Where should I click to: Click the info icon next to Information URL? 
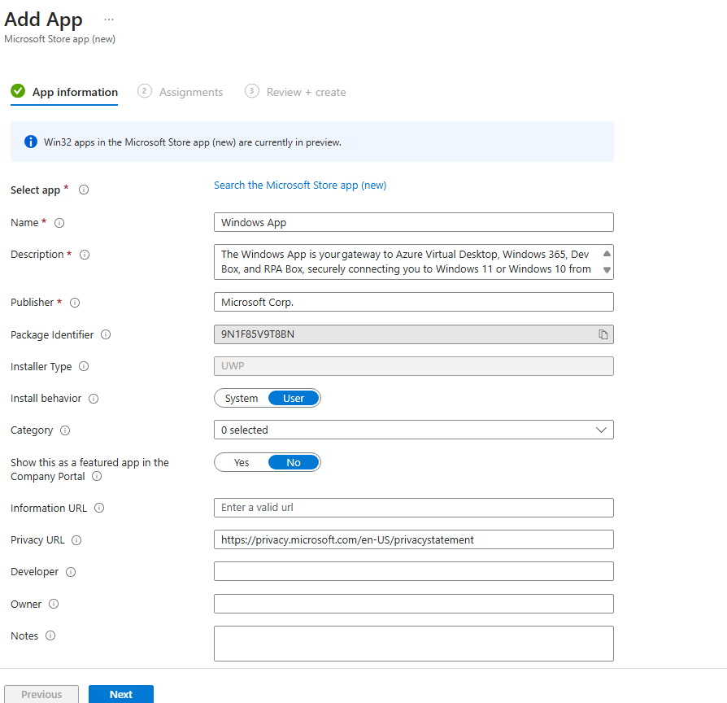coord(99,508)
